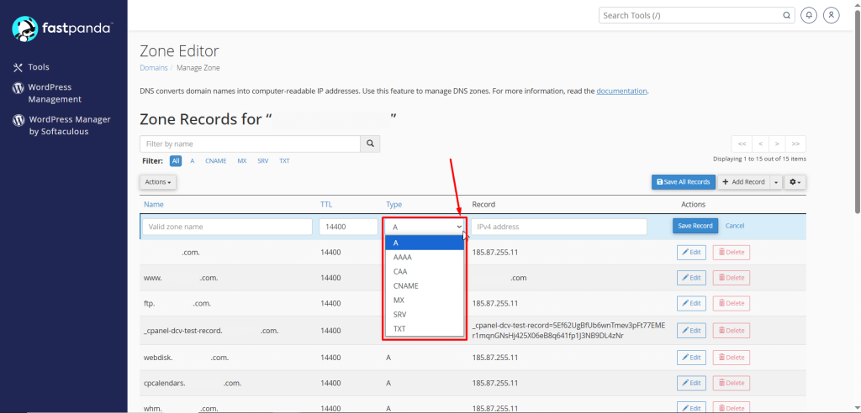The width and height of the screenshot is (861, 413).
Task: Click the filter-by-name search button
Action: tap(370, 144)
